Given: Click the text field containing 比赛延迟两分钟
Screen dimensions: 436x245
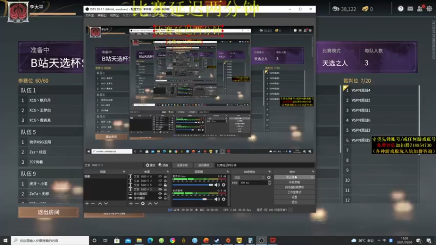Looking at the screenshot, I should 264,165.
